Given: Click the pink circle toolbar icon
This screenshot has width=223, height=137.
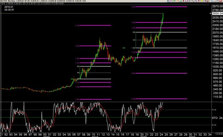Looking at the screenshot, I should click(x=187, y=1).
